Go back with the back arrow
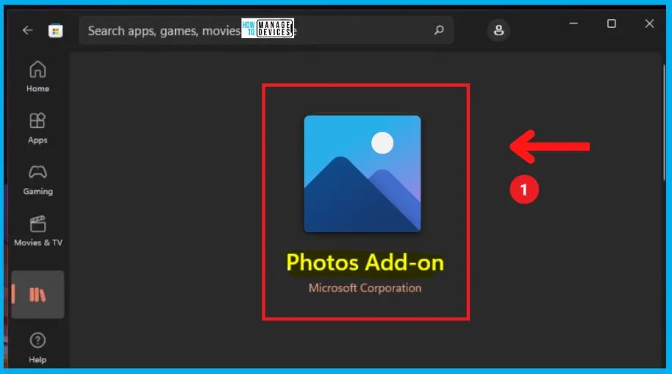The width and height of the screenshot is (672, 374). pos(27,30)
